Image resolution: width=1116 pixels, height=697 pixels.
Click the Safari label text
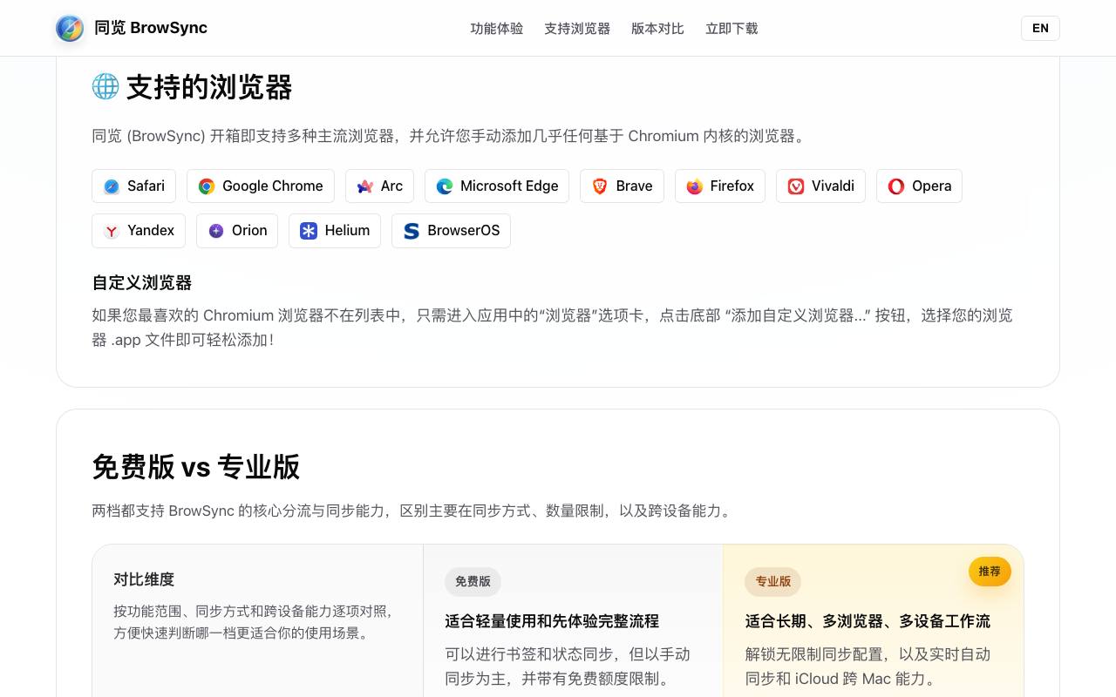pos(146,186)
